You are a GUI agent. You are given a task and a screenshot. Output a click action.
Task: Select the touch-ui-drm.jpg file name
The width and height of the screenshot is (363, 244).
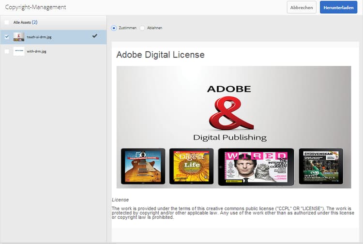point(39,37)
